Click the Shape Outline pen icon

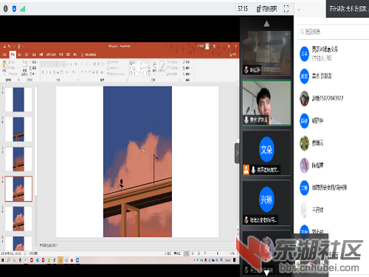[168, 68]
